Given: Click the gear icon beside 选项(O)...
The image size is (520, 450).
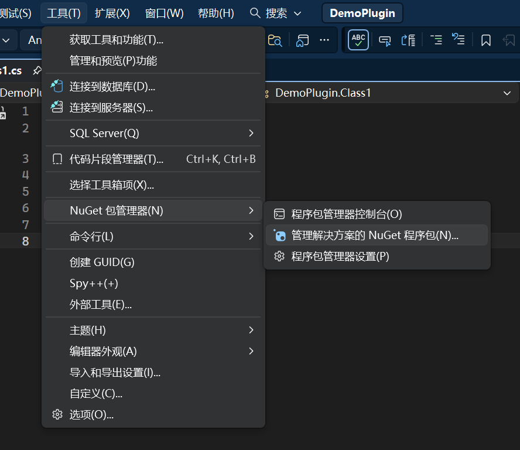Looking at the screenshot, I should point(57,415).
